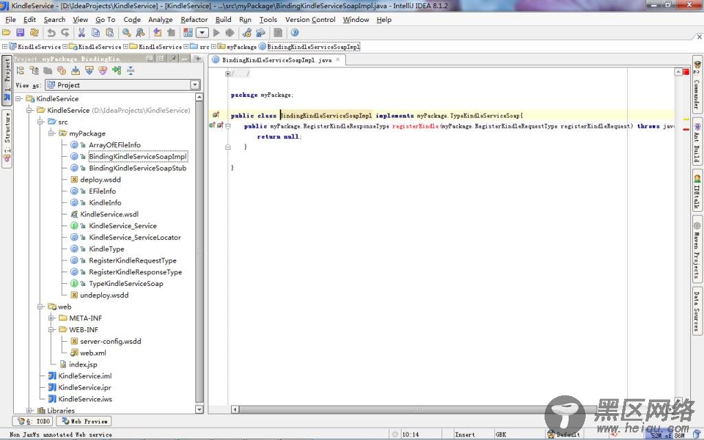Click the green Run icon
Viewport: 704px width, 440px height.
[x=217, y=33]
